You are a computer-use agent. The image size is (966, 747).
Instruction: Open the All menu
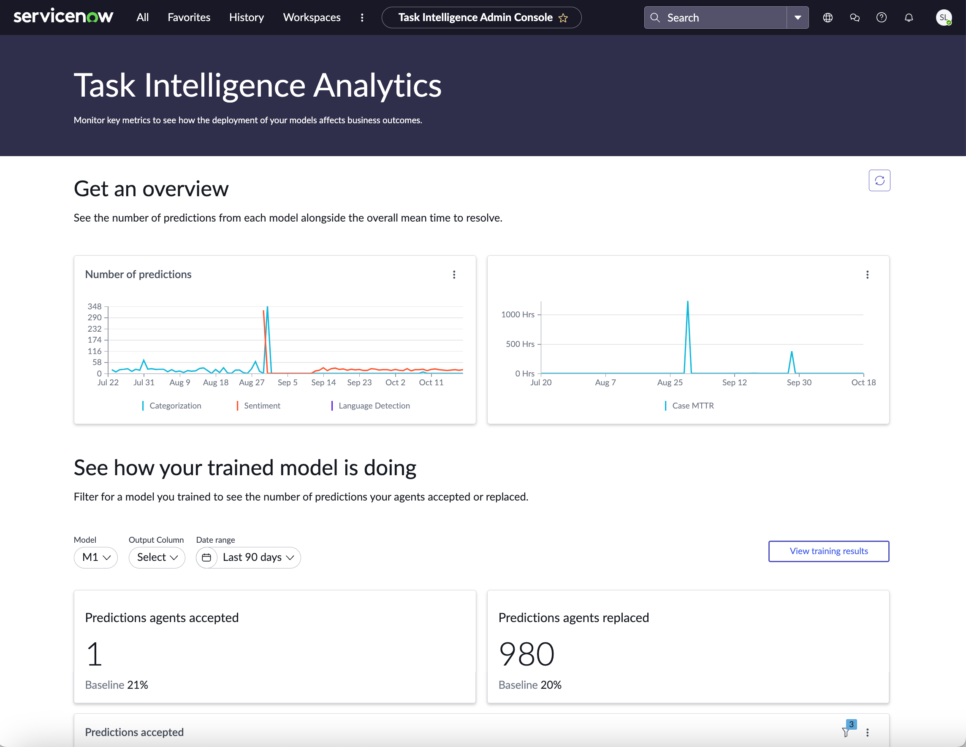(142, 17)
